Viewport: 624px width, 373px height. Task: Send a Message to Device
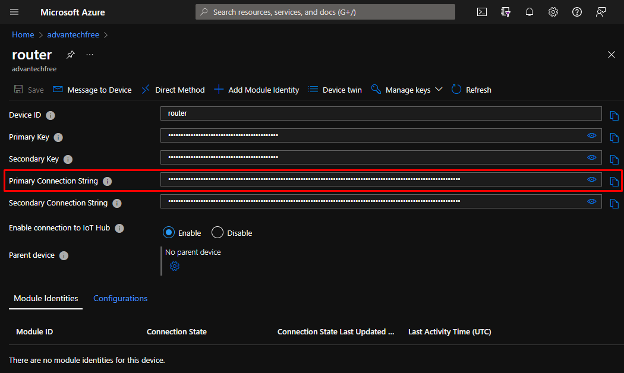[92, 90]
